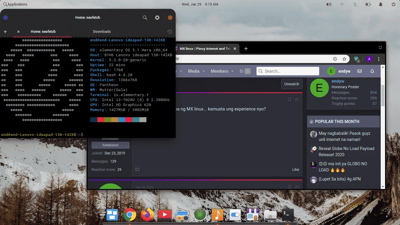Click terminal window round accent button

(x=170, y=18)
